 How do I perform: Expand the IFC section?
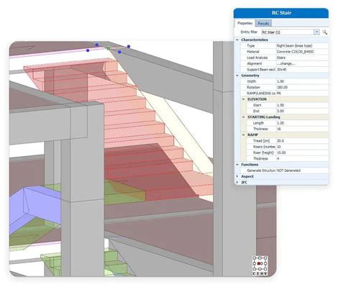point(237,183)
